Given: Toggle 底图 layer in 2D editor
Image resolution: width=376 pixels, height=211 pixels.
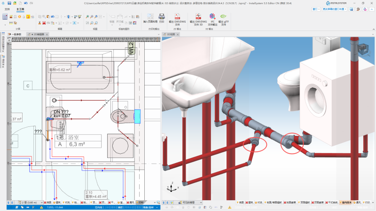Looking at the screenshot, I should click(x=48, y=203).
